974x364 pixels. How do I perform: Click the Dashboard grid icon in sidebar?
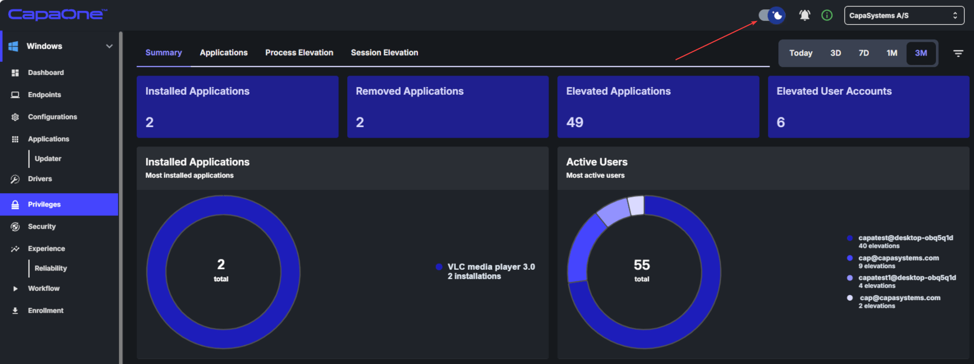click(x=15, y=73)
